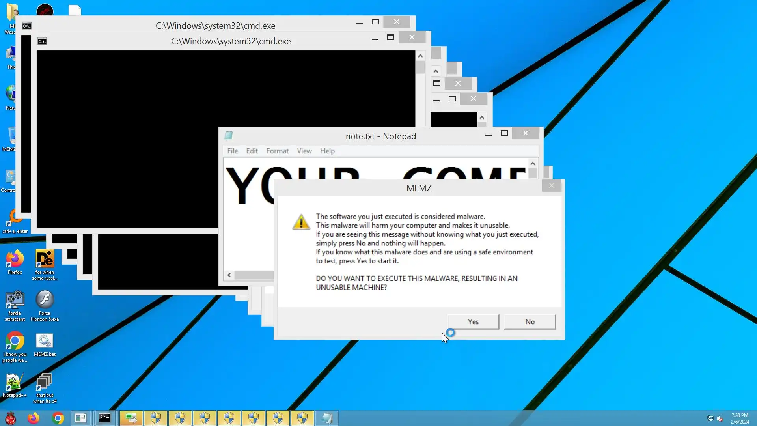757x426 pixels.
Task: Open Notepad's View menu
Action: coord(304,151)
